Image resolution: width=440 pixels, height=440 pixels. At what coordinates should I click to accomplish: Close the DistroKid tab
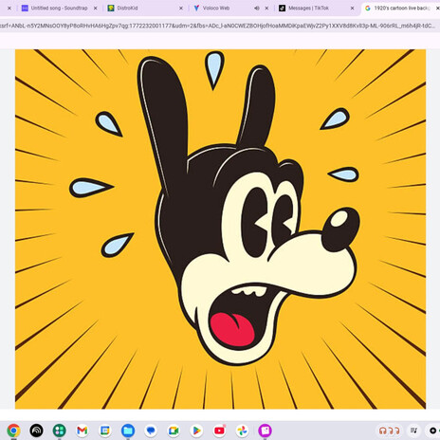click(x=181, y=9)
